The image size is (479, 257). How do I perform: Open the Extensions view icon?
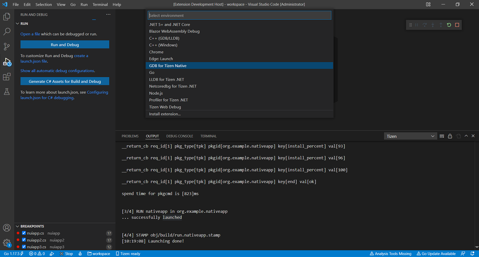7,77
